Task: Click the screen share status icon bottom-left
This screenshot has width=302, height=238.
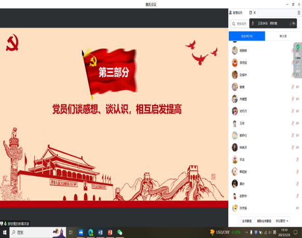Action: pos(2,224)
